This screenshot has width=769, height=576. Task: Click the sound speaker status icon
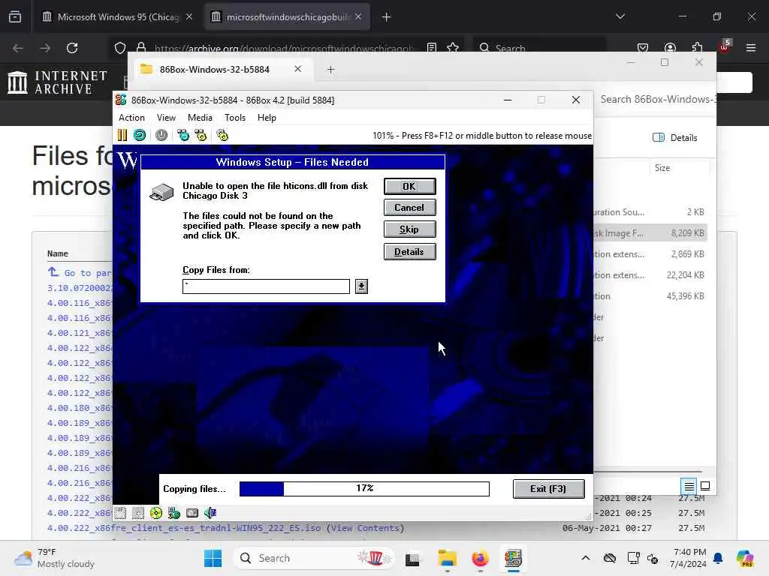pos(210,513)
